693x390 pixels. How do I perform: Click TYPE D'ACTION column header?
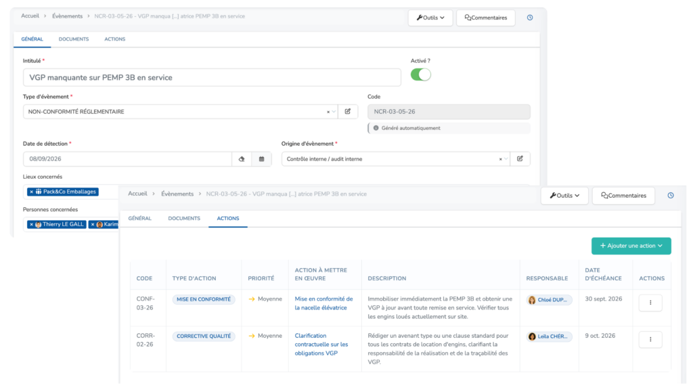pyautogui.click(x=194, y=278)
